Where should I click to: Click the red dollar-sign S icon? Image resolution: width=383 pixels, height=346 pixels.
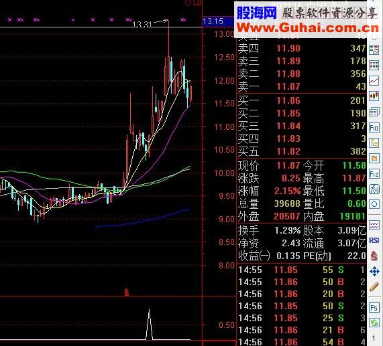pyautogui.click(x=374, y=256)
